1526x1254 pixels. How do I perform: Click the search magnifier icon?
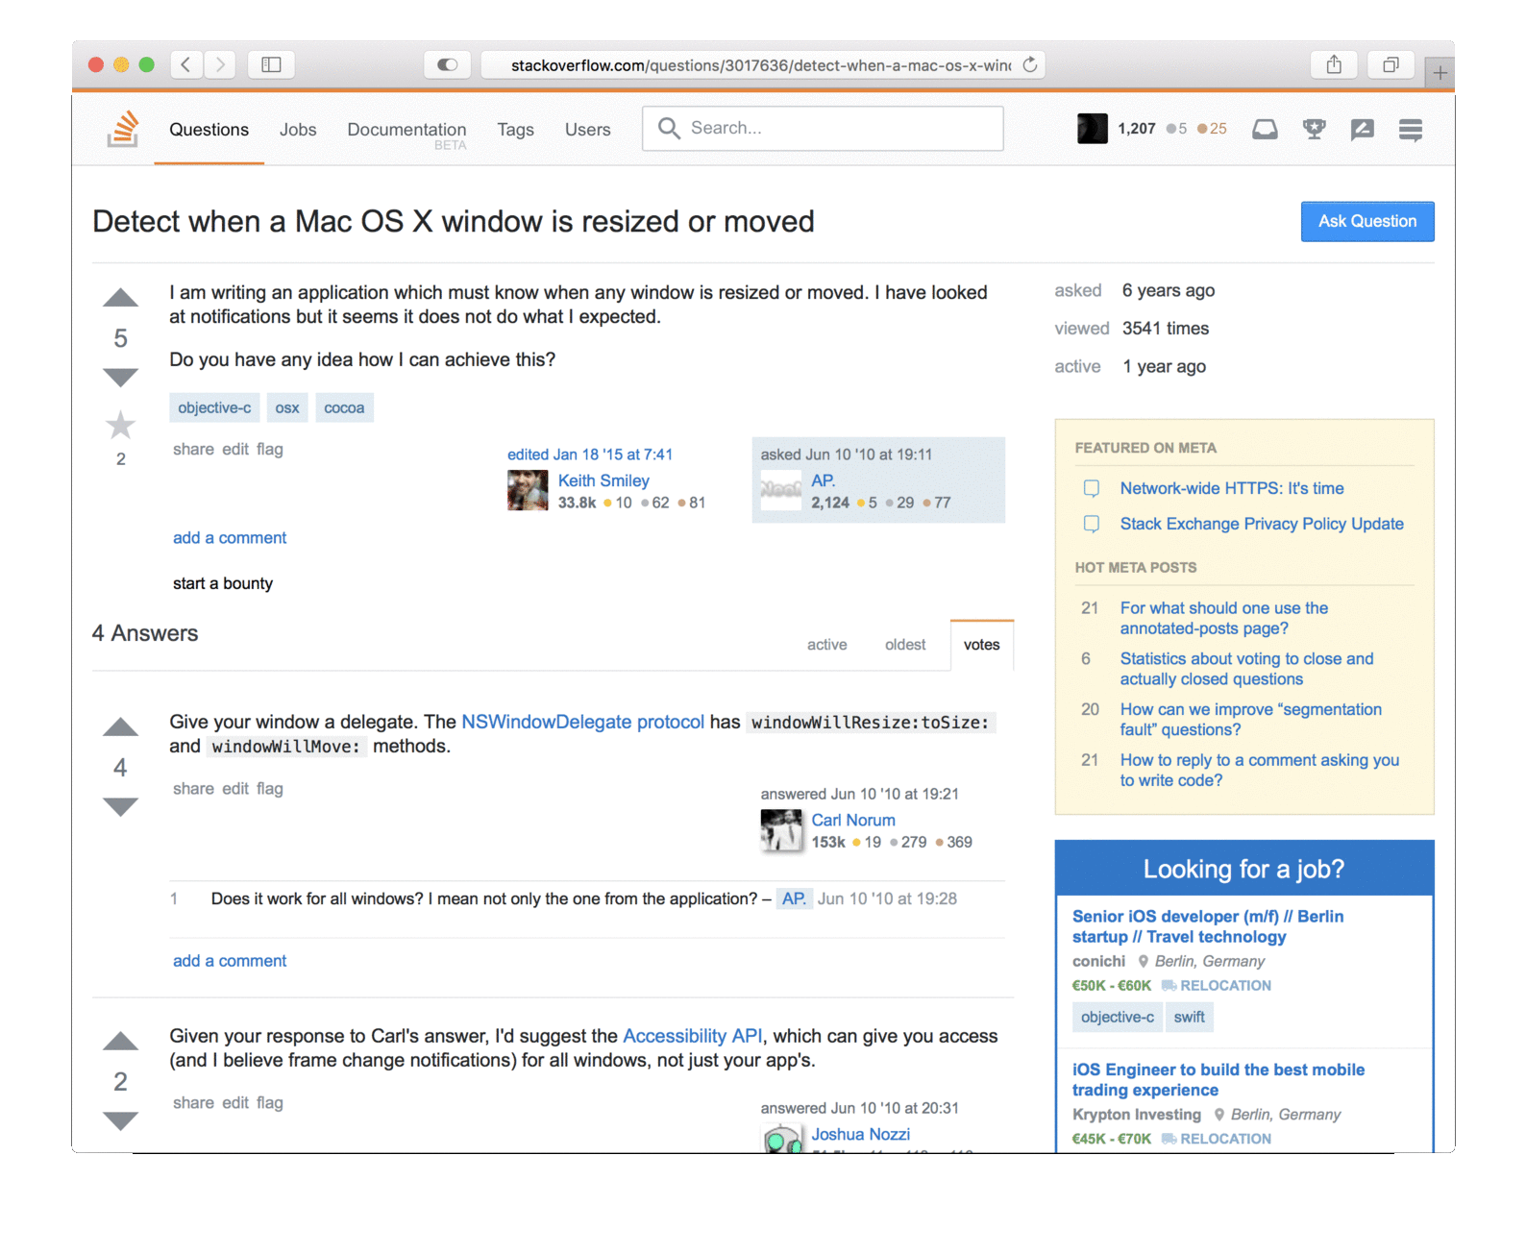coord(669,128)
